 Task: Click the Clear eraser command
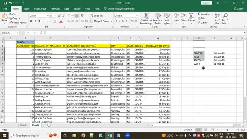tap(203, 22)
